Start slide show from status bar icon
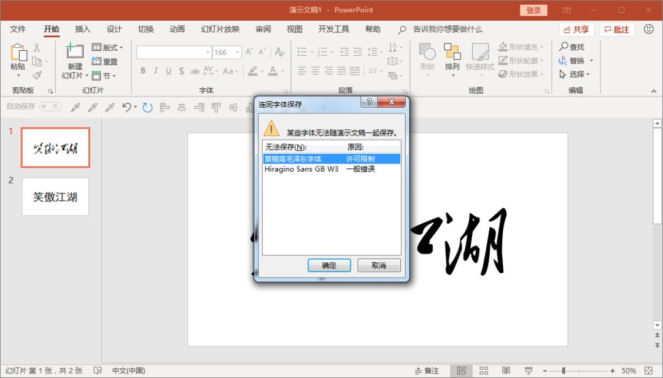663x378 pixels. point(529,371)
